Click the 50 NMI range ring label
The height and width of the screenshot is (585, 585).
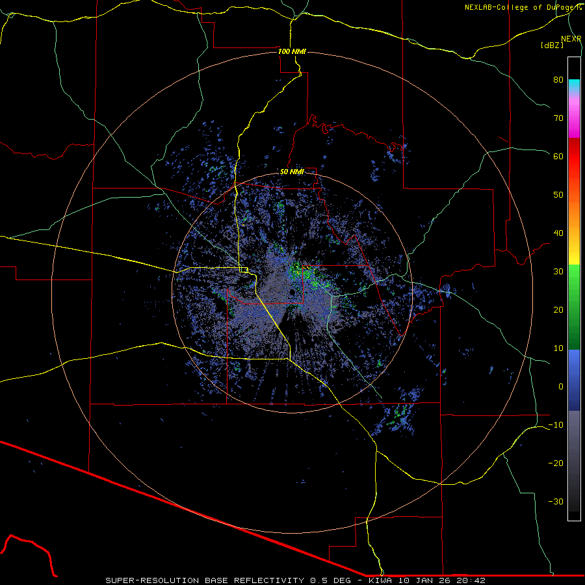[x=292, y=172]
